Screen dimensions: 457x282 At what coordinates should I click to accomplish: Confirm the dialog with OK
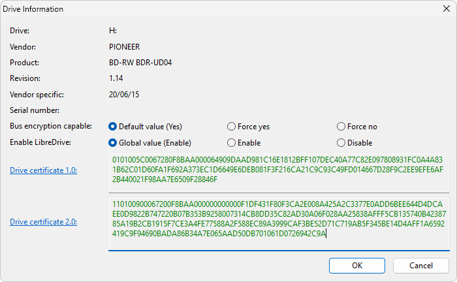click(x=357, y=247)
